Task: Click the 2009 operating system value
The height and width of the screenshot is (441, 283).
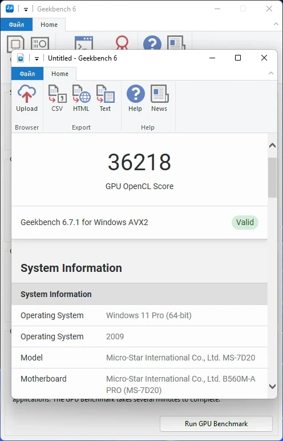Action: tap(115, 336)
